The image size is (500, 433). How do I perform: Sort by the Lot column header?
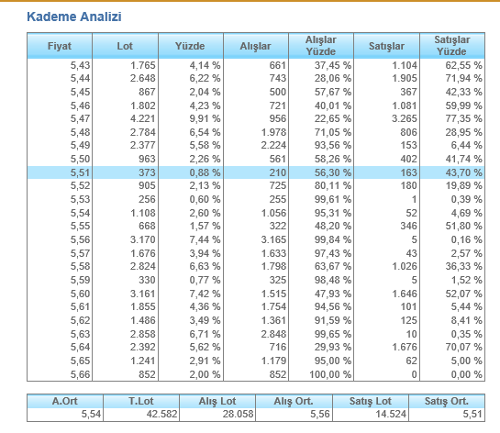[125, 46]
